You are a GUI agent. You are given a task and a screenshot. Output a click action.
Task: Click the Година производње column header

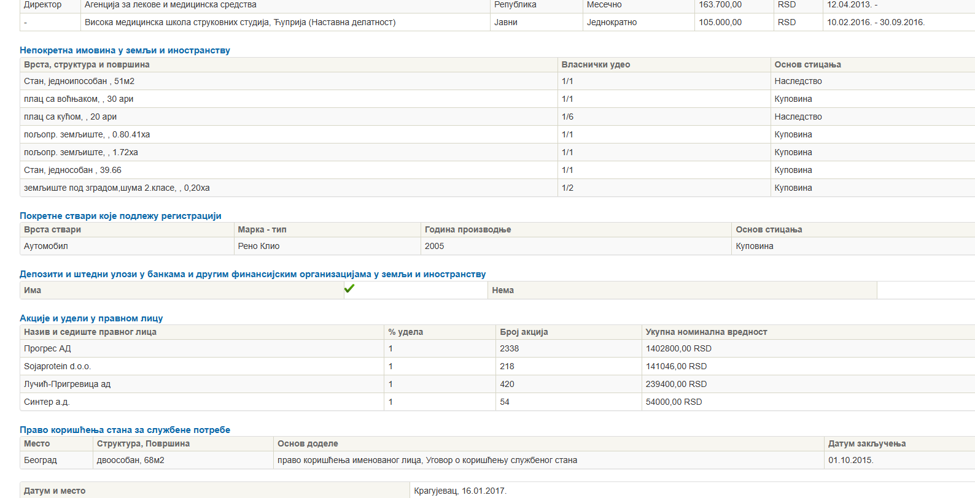[467, 229]
